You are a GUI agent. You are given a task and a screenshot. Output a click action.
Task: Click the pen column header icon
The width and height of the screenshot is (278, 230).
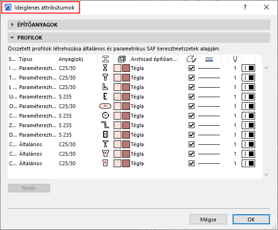click(x=235, y=59)
